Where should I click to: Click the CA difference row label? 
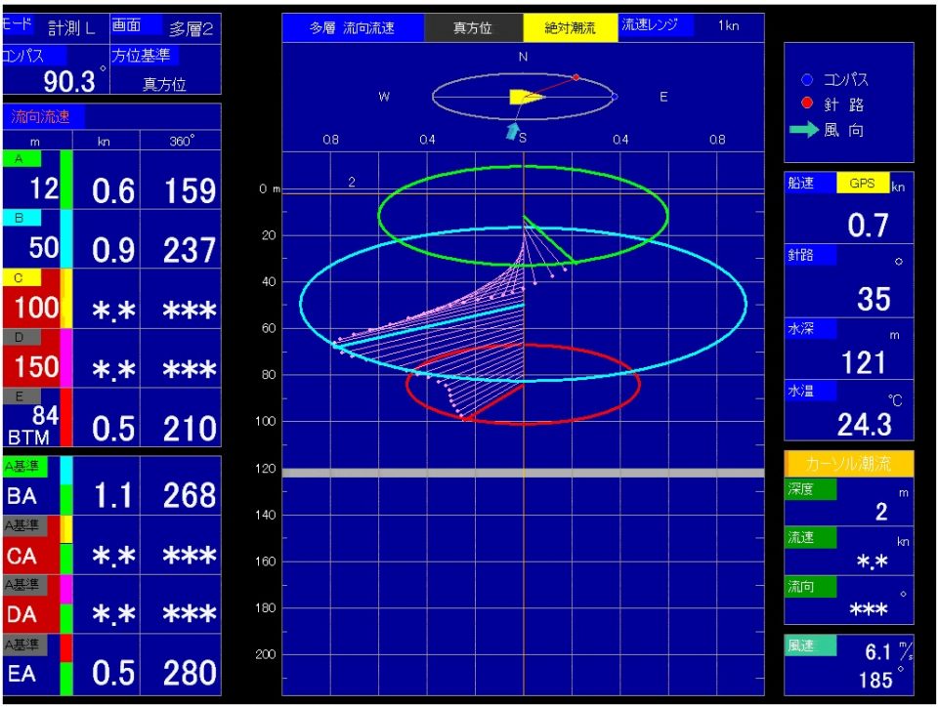(x=22, y=556)
